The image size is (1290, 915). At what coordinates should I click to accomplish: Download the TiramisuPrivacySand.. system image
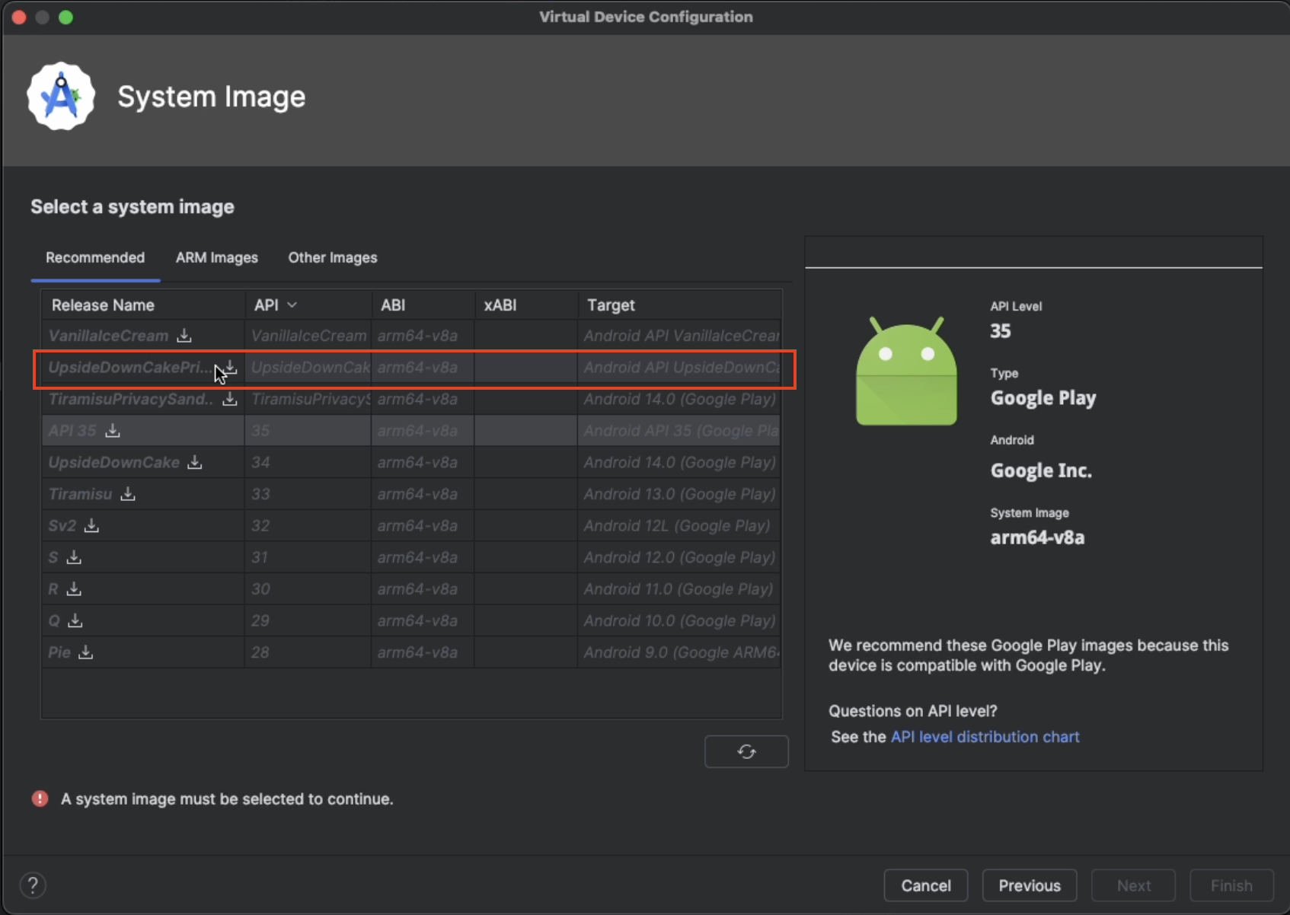(x=230, y=399)
